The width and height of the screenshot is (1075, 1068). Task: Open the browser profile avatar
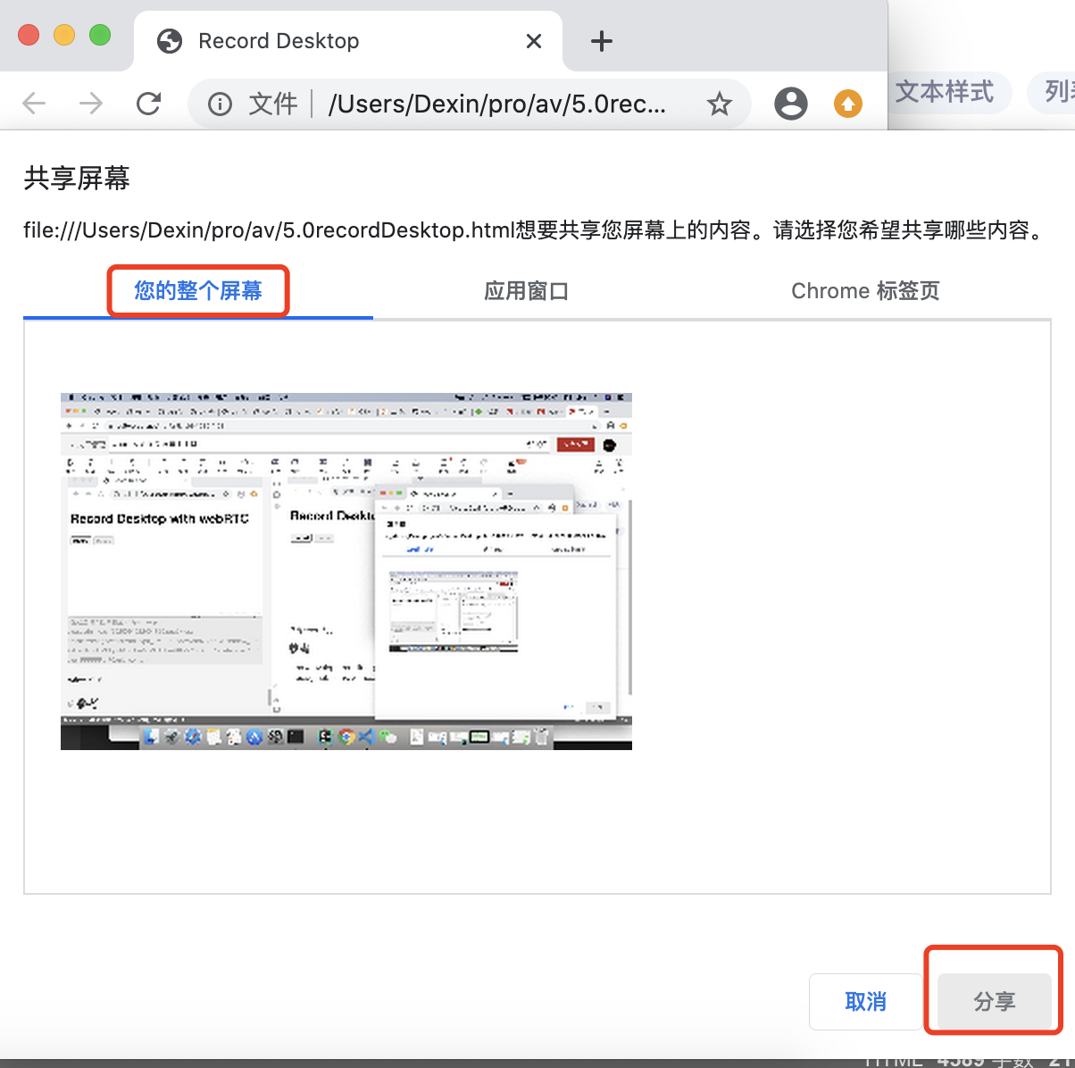[791, 104]
